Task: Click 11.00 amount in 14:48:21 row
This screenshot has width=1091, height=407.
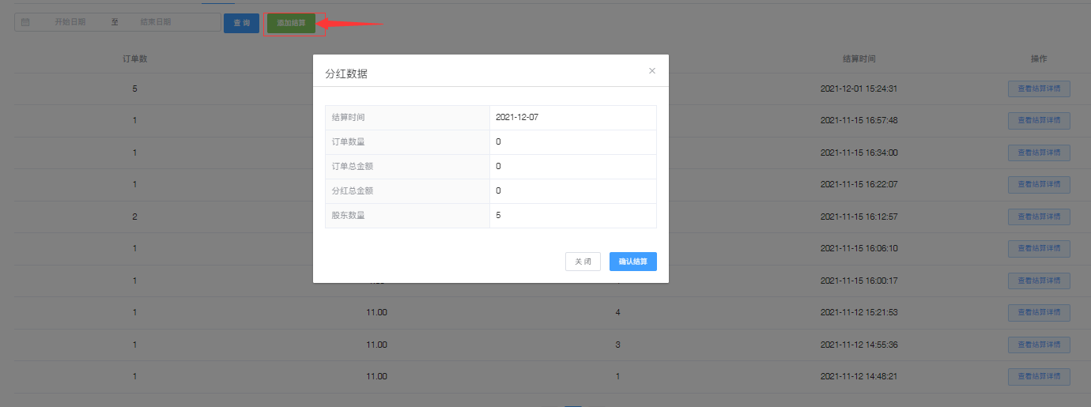Action: pos(377,376)
